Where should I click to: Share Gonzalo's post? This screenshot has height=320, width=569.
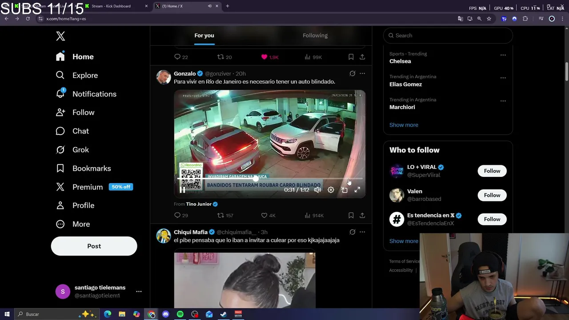click(x=362, y=216)
